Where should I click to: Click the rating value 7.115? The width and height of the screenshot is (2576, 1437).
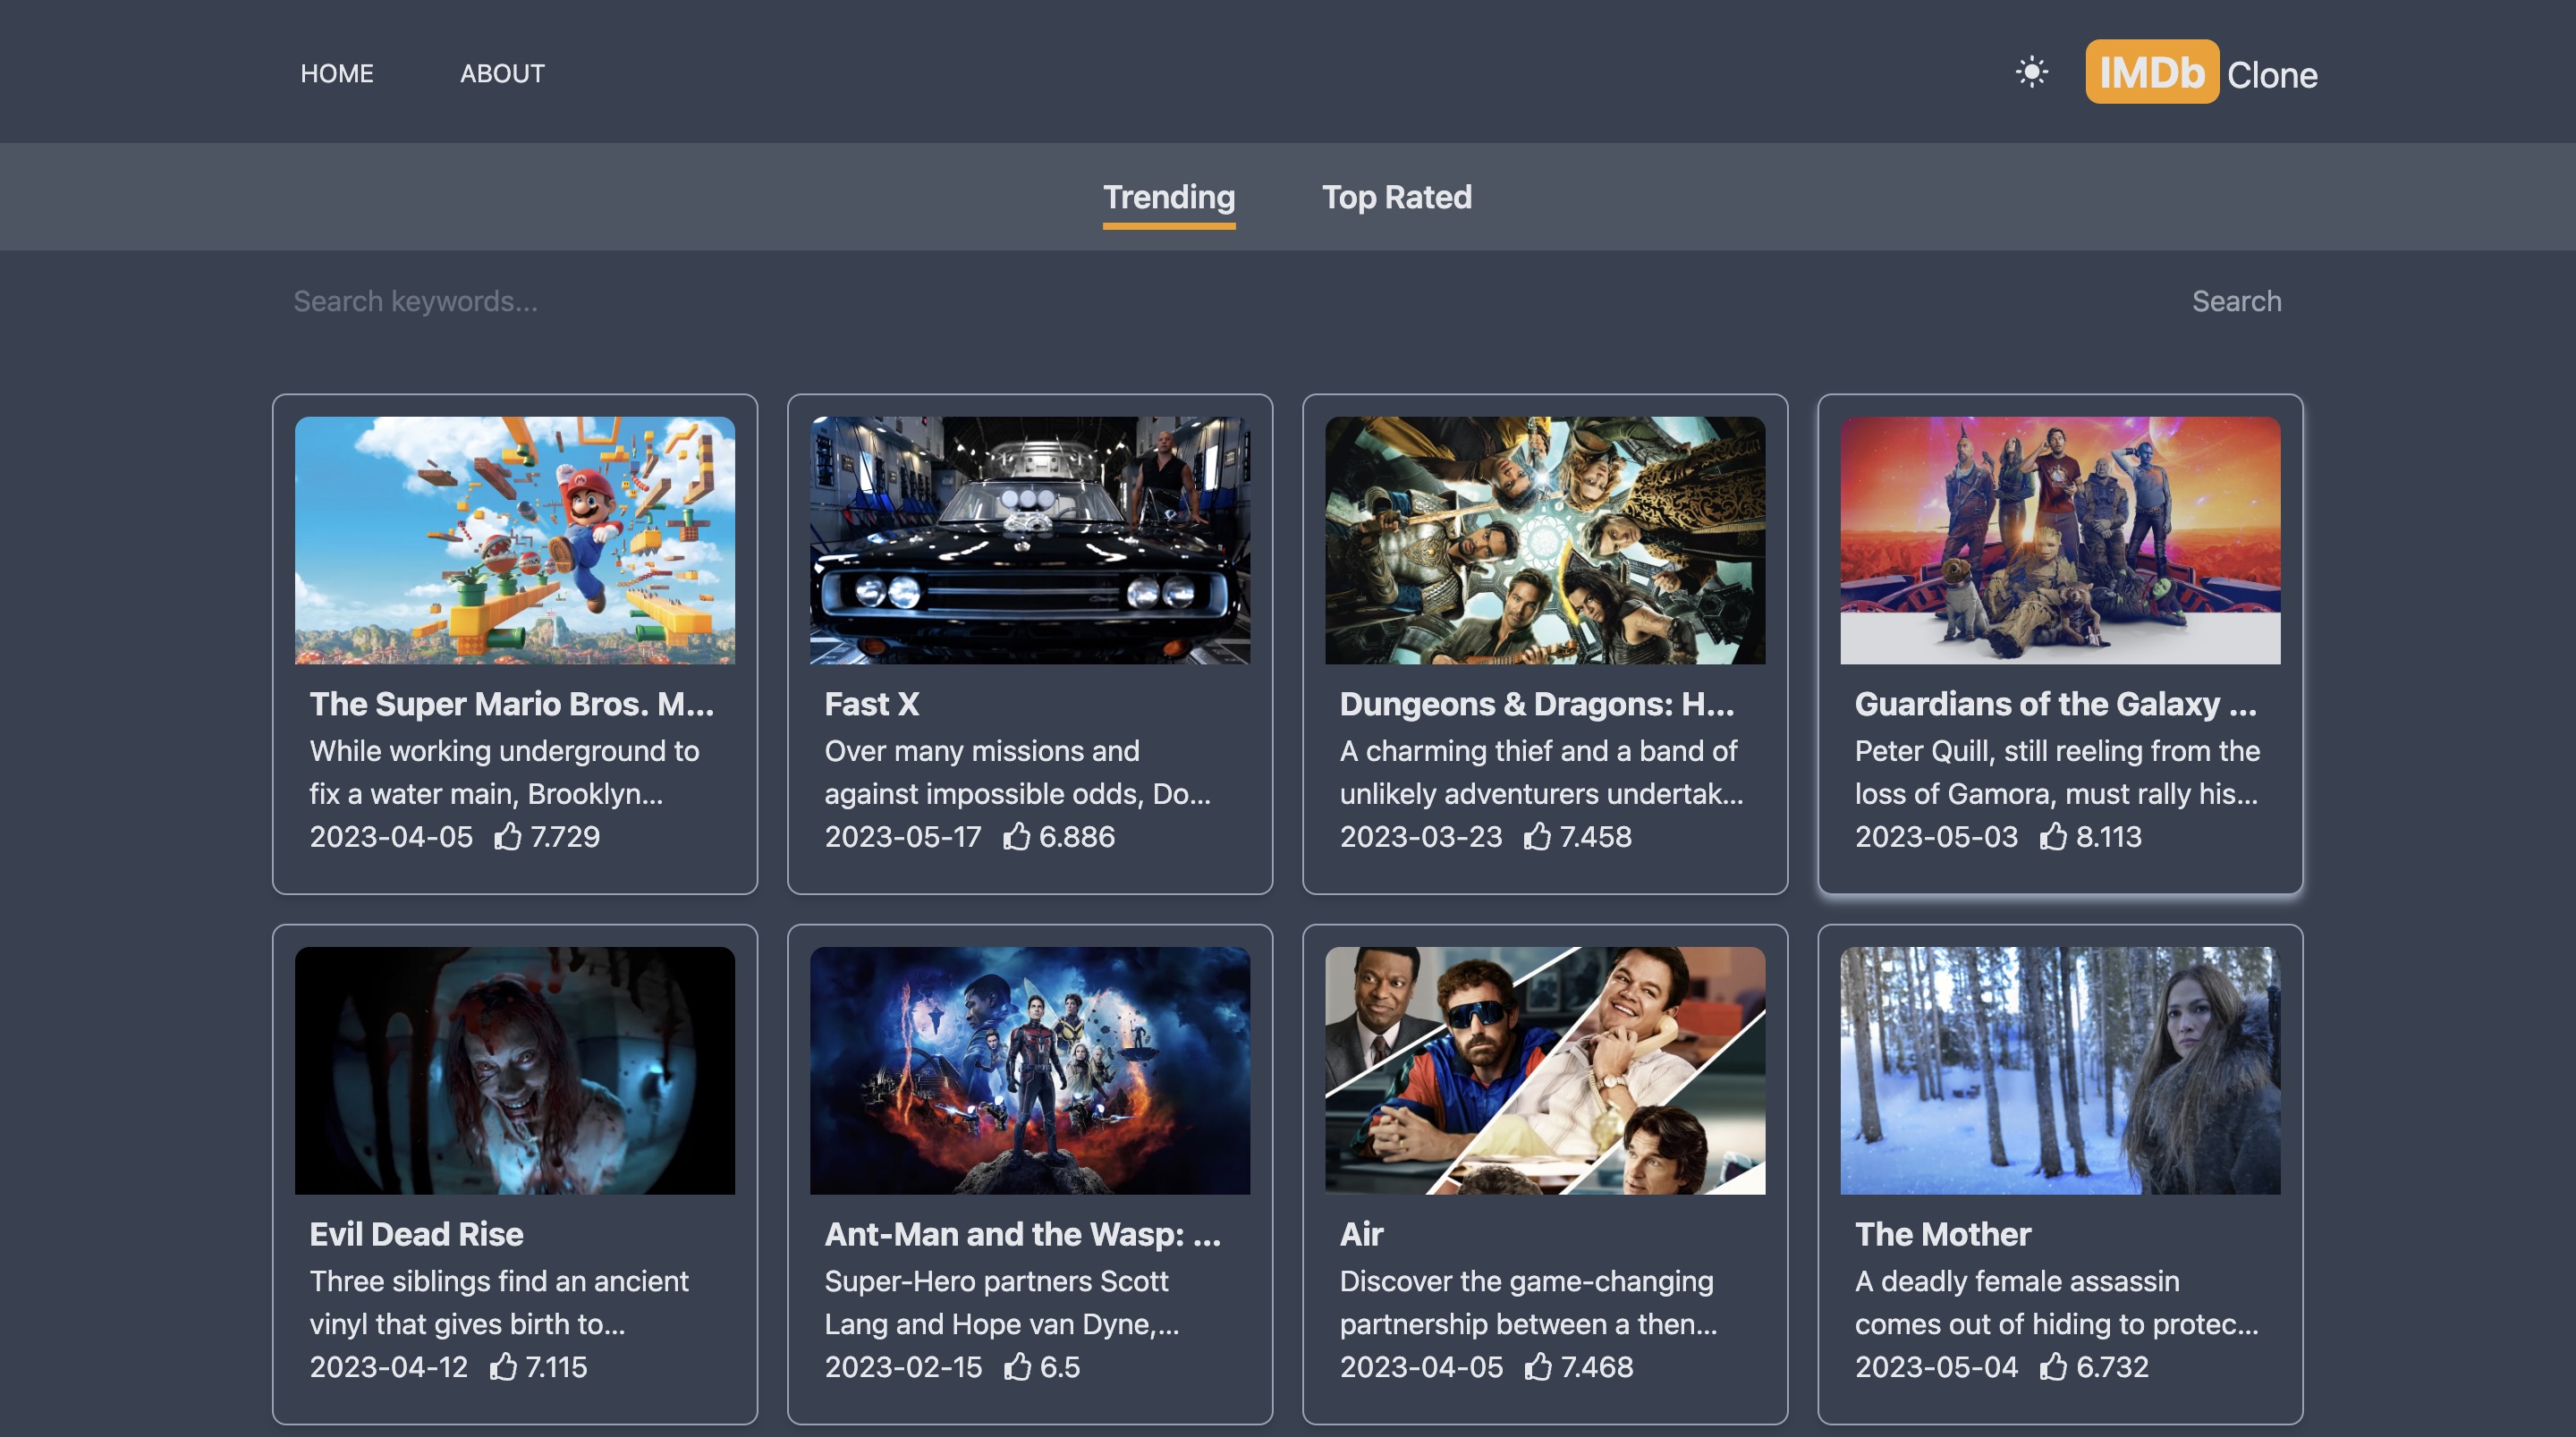click(x=557, y=1366)
